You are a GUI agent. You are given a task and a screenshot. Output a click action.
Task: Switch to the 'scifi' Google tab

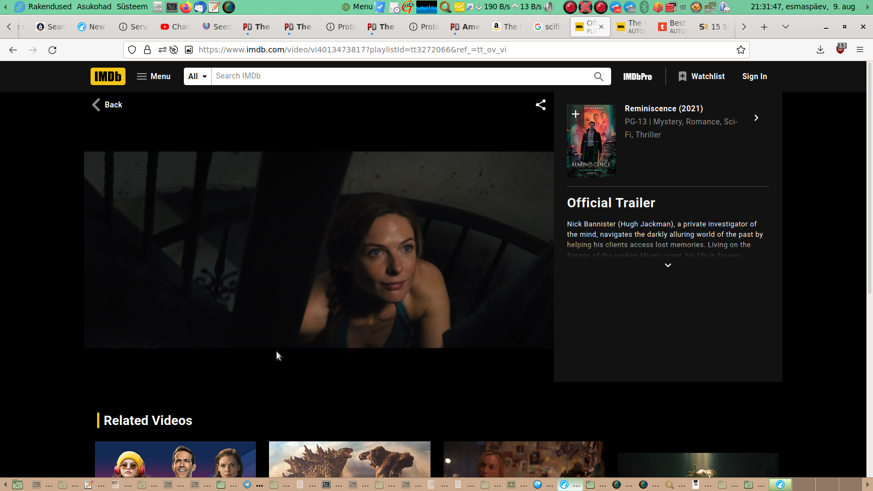[x=547, y=27]
